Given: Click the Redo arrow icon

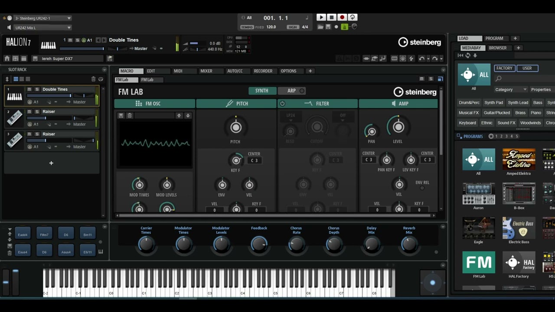Looking at the screenshot, I should [435, 58].
